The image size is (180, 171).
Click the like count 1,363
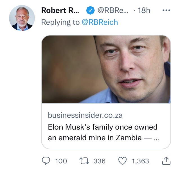click(140, 161)
